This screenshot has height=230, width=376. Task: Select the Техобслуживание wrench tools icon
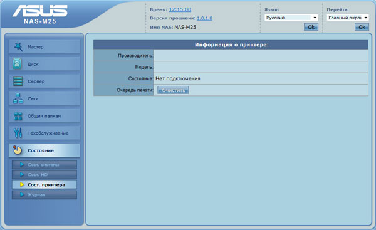tap(18, 133)
